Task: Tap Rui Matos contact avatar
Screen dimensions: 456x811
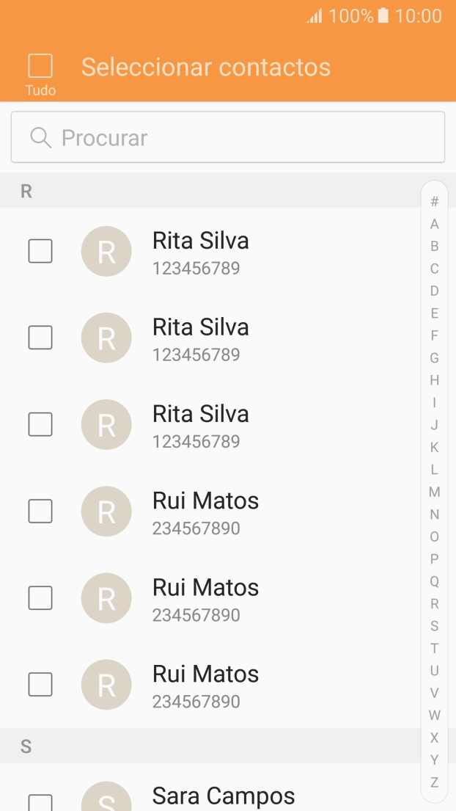Action: 106,511
